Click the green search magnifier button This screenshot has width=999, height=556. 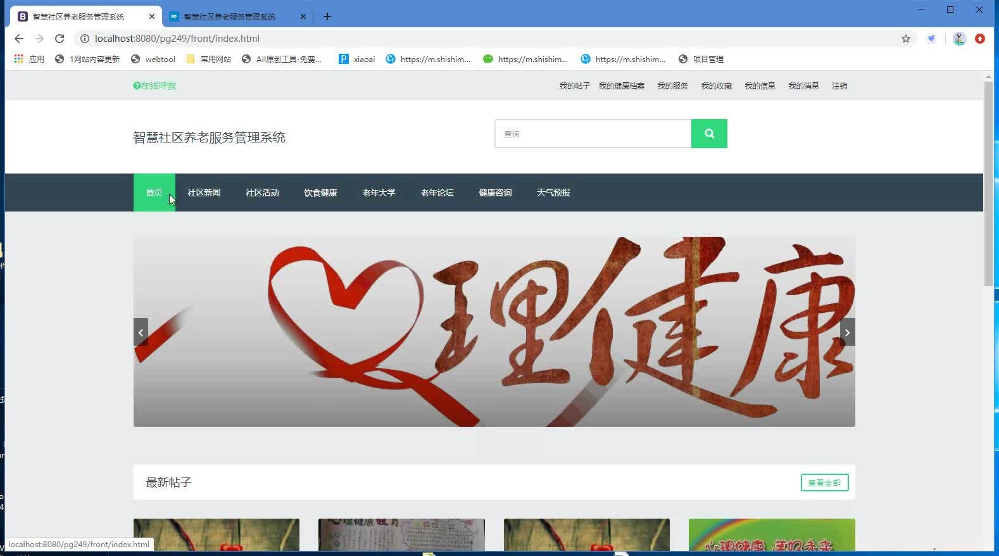click(x=709, y=134)
